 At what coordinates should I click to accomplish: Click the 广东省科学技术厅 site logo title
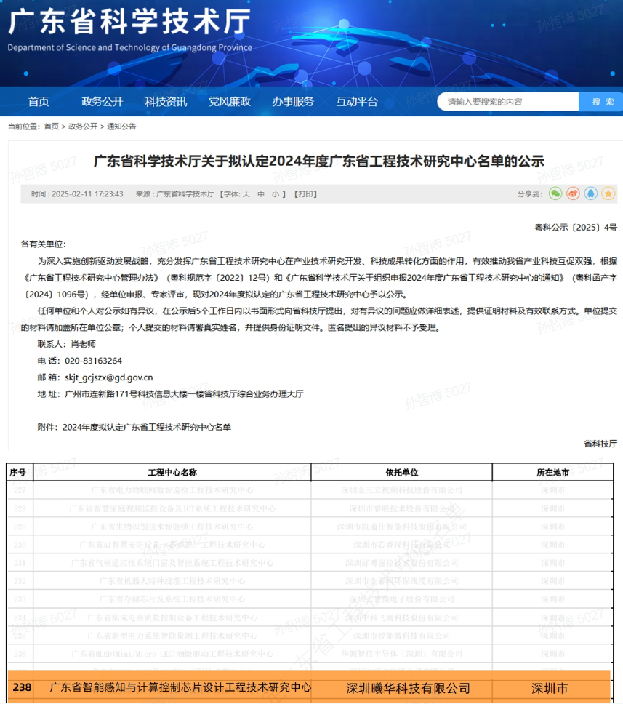tap(129, 23)
